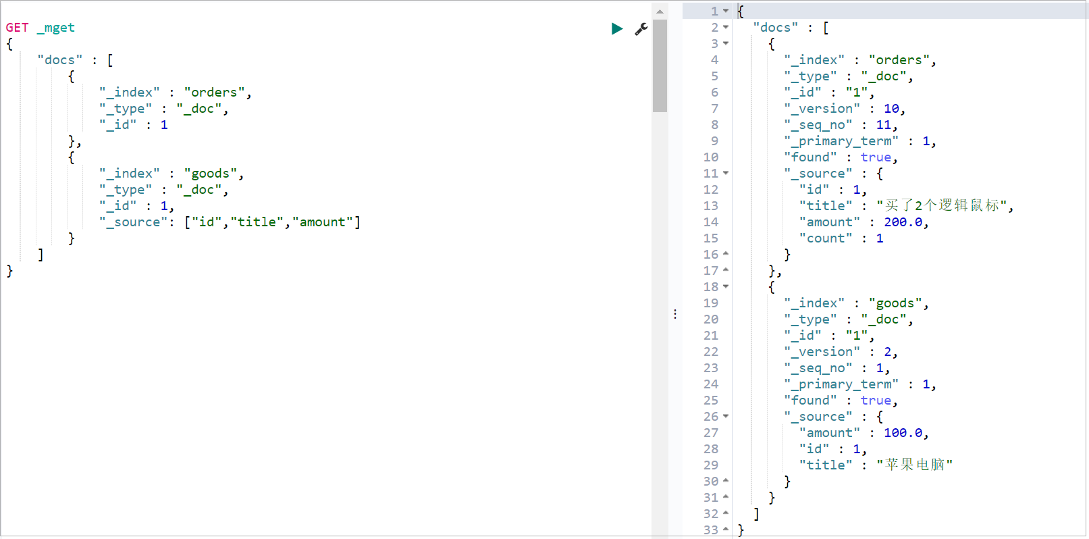Collapse the _source object at line 11

(726, 173)
